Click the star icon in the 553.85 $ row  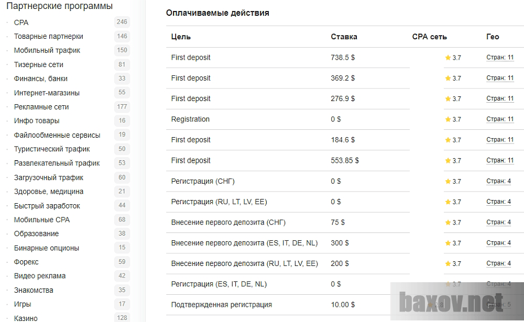click(x=447, y=161)
